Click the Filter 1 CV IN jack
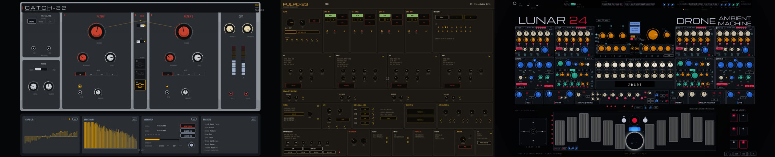Image resolution: width=775 pixels, height=157 pixels. click(x=80, y=92)
